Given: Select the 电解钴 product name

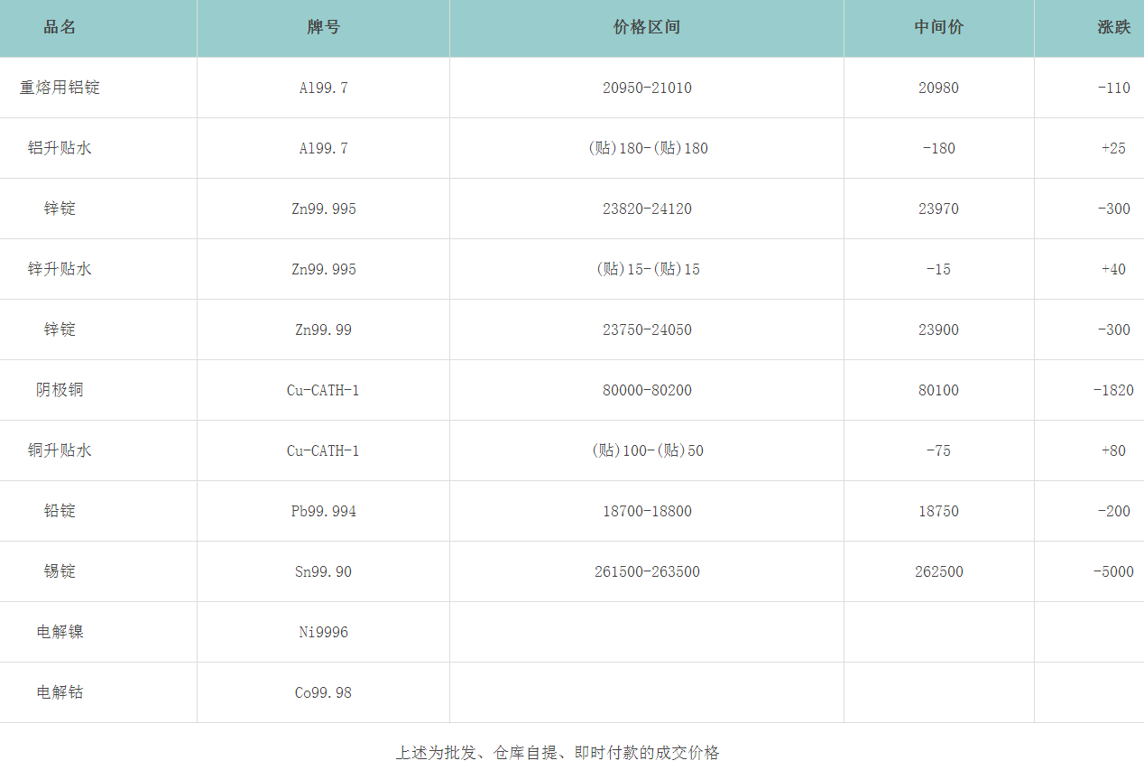Looking at the screenshot, I should point(60,692).
